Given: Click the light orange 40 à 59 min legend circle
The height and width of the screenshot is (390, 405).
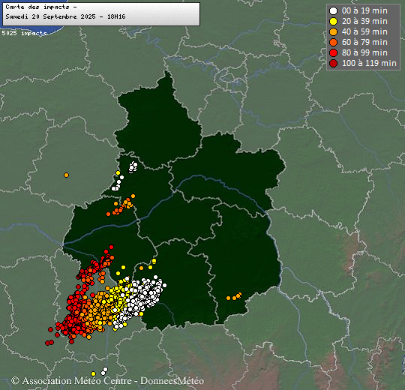Looking at the screenshot, I should coord(334,31).
